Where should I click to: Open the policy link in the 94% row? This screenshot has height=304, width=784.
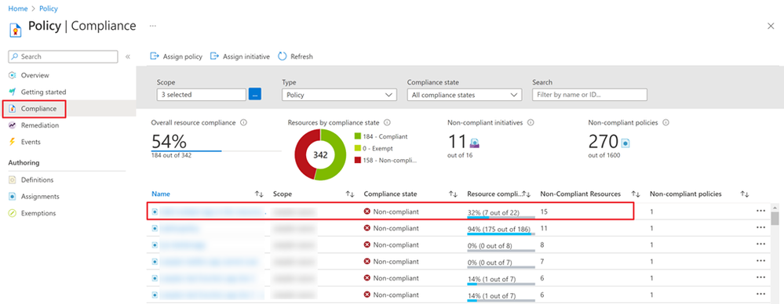coord(180,228)
